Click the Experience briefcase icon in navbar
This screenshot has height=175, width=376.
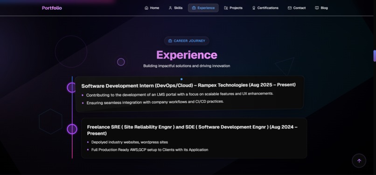194,8
